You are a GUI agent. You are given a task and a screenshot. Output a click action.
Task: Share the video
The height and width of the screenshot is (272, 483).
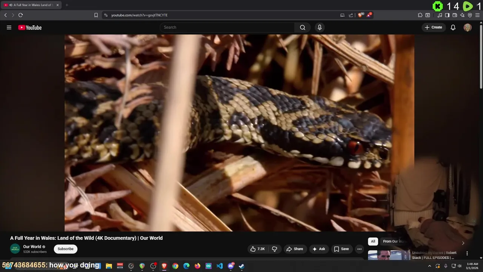point(295,249)
